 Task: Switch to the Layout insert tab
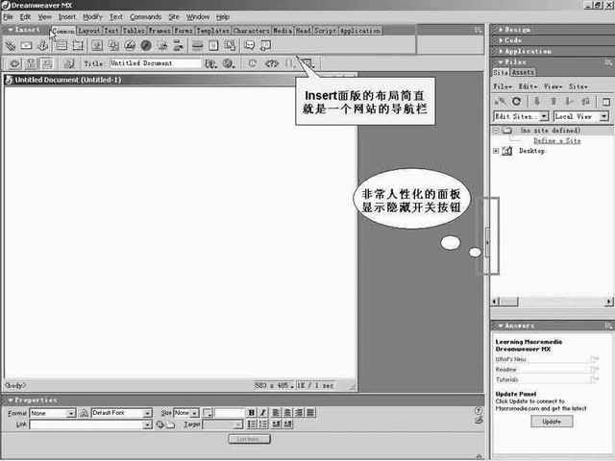89,30
